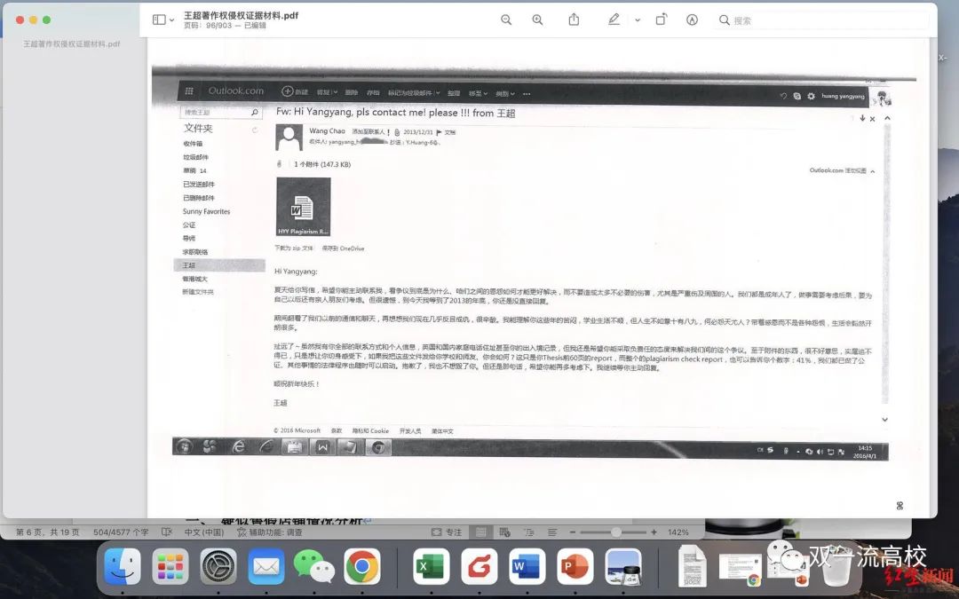Click the email subject 'Fw: Hi Yangyang' heading
This screenshot has width=959, height=599.
click(x=396, y=113)
